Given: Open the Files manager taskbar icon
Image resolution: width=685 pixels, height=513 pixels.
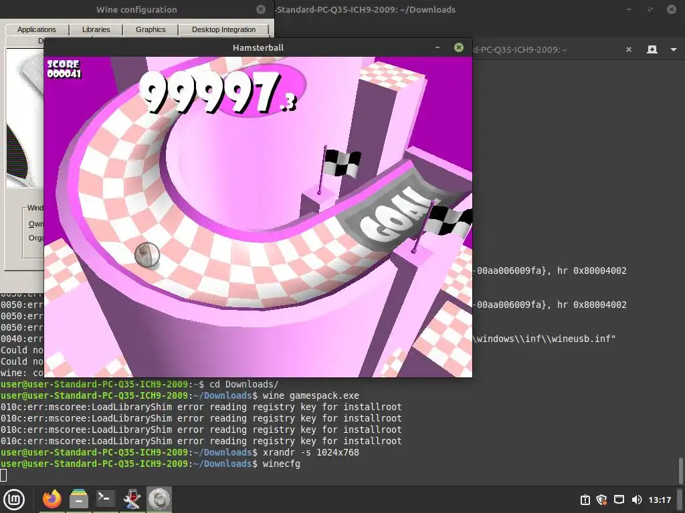Looking at the screenshot, I should pos(79,500).
